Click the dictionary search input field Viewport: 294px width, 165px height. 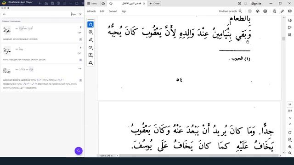42,14
